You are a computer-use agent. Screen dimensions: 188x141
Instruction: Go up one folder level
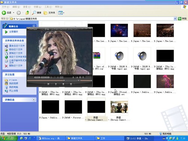click(x=27, y=13)
